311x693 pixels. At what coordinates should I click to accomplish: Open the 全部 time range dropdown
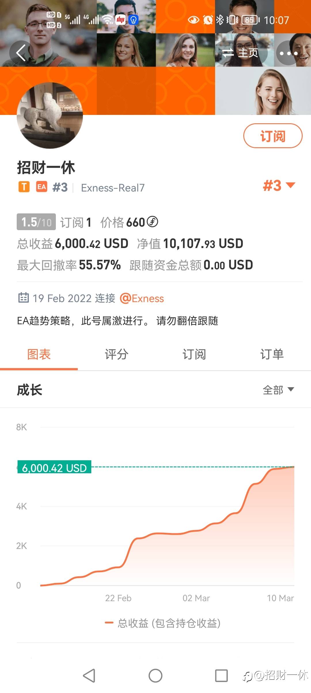pos(278,390)
